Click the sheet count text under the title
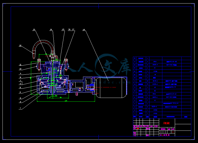The width and height of the screenshot is (198, 143). point(165,135)
